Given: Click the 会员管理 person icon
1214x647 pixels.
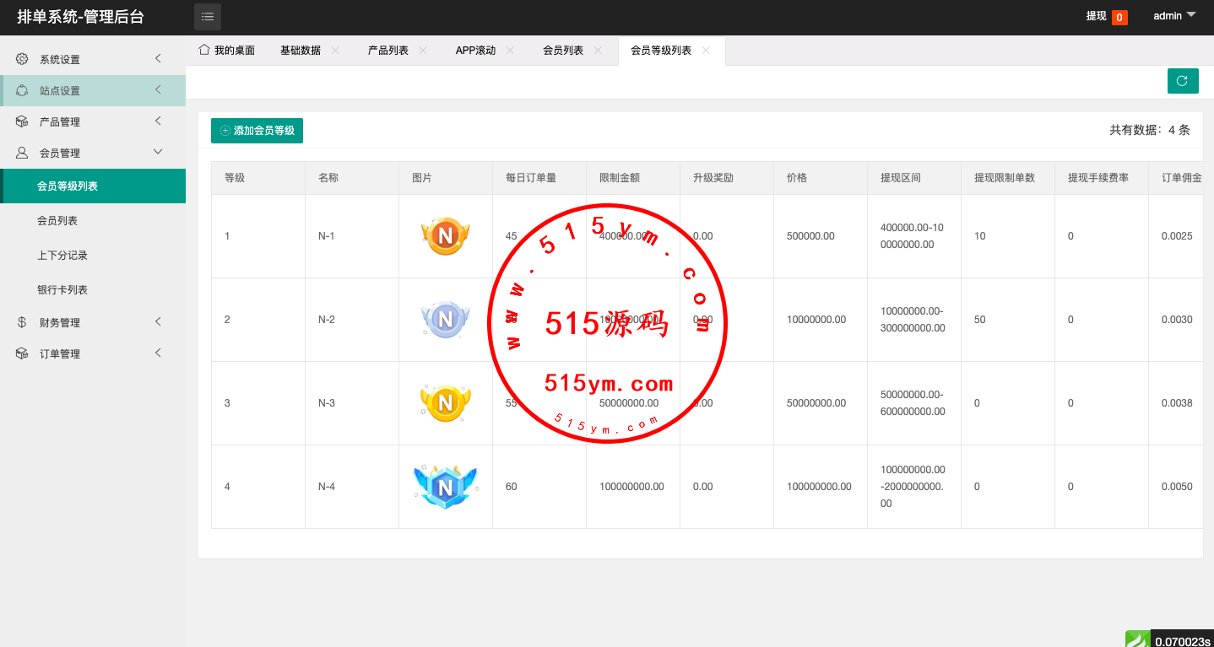Looking at the screenshot, I should 22,153.
